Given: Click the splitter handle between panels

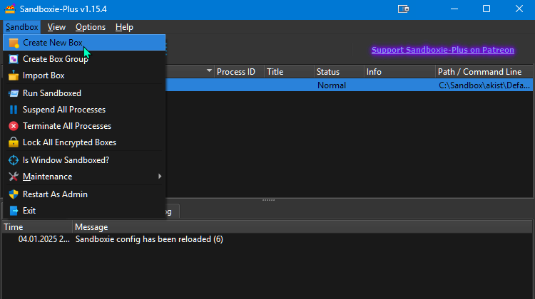Looking at the screenshot, I should [268, 200].
